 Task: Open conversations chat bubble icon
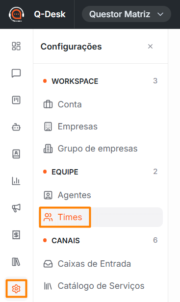(16, 73)
